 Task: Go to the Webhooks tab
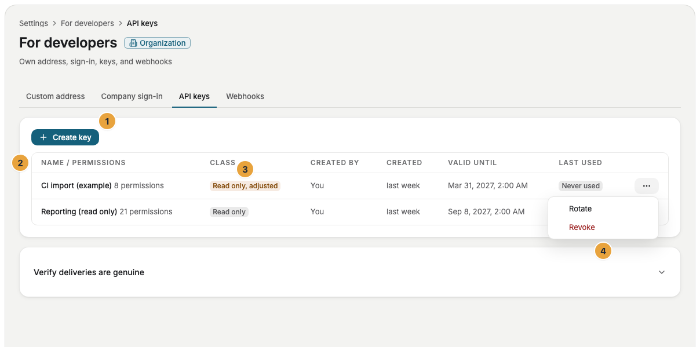click(245, 97)
